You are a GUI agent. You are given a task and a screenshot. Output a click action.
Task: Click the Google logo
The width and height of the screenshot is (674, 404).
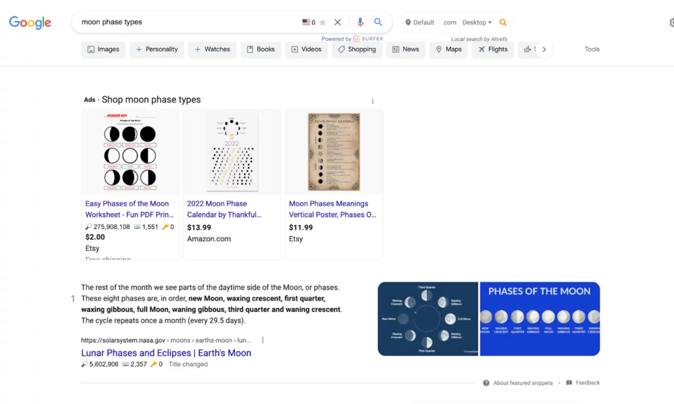click(30, 22)
